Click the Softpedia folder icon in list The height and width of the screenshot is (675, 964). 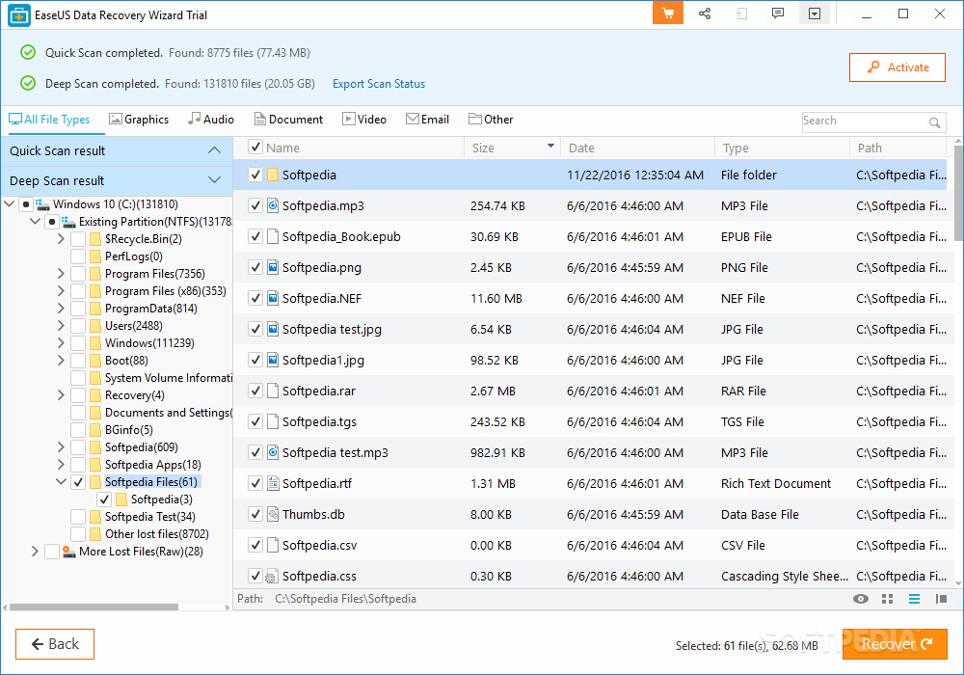(273, 175)
